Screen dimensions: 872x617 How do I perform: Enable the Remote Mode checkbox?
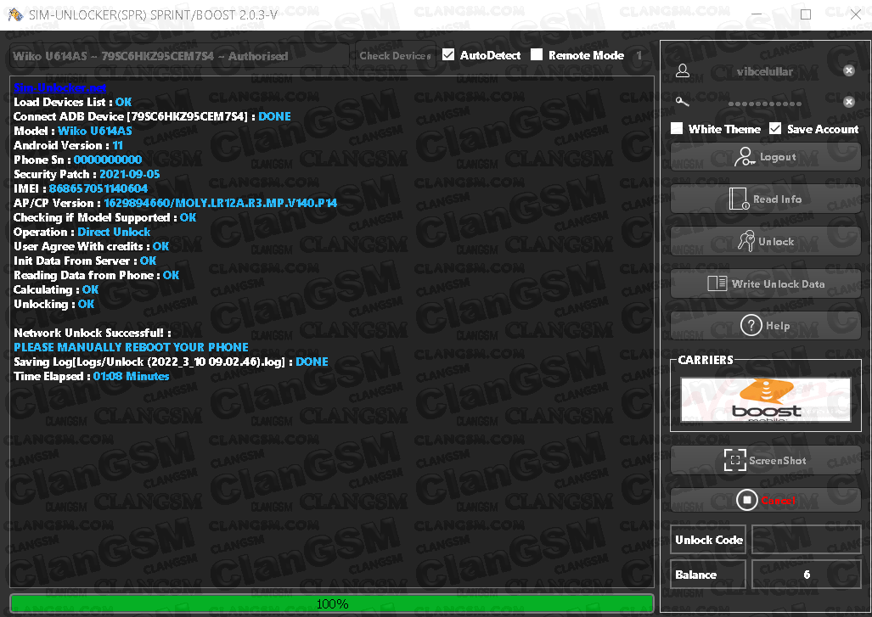(537, 55)
